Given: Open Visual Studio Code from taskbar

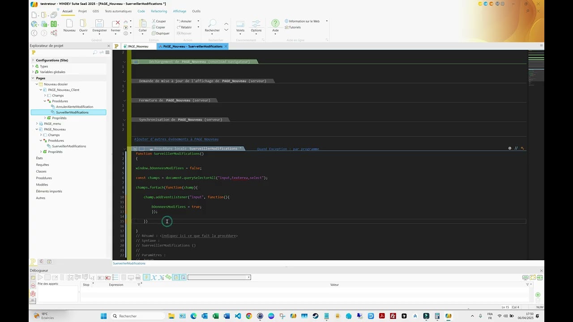Looking at the screenshot, I should [x=238, y=316].
